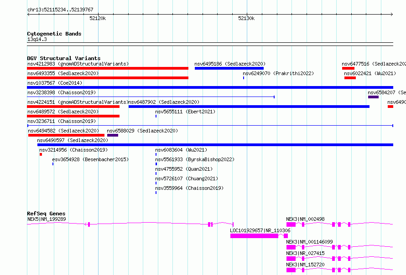The width and height of the screenshot is (406, 275).
Task: Select variant label nsv6489572 (Sedlazeck2020)
Action: tap(63, 112)
